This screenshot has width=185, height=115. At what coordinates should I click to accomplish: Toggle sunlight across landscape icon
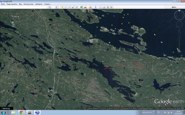tap(85, 7)
